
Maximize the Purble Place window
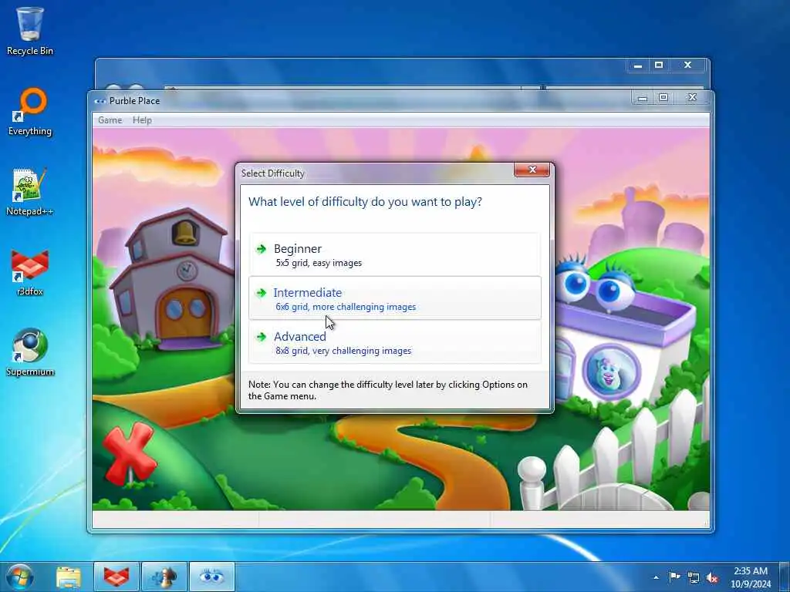(663, 98)
